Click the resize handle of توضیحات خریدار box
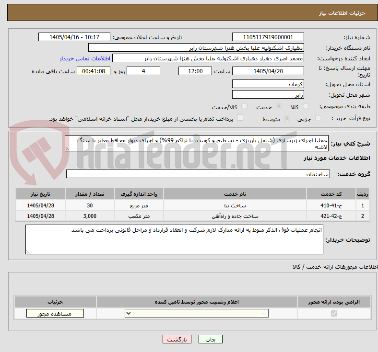This screenshot has width=378, height=352. pos(28,252)
